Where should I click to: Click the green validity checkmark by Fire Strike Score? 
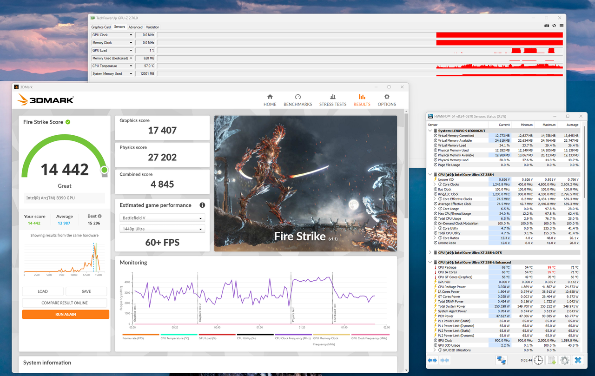click(x=68, y=122)
